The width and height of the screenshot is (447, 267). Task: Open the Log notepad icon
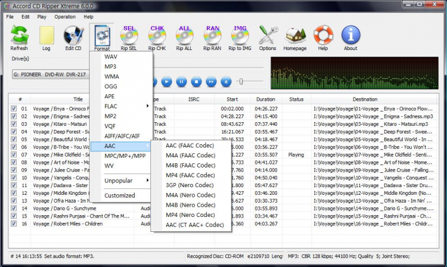pyautogui.click(x=46, y=38)
